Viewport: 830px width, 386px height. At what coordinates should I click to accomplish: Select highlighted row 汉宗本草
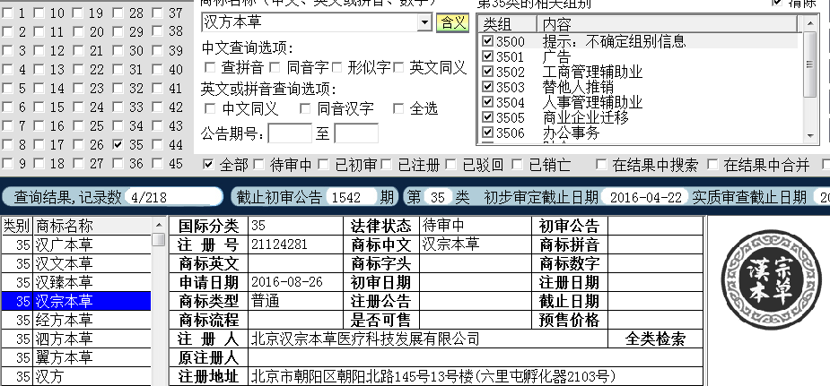[x=76, y=301]
